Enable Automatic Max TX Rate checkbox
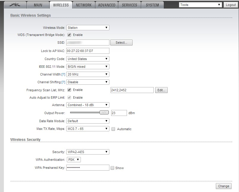This screenshot has width=239, height=192. pyautogui.click(x=113, y=129)
